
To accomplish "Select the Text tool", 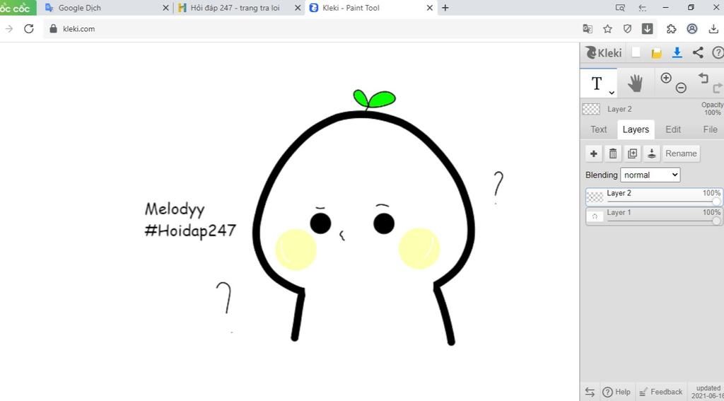I will pos(597,83).
